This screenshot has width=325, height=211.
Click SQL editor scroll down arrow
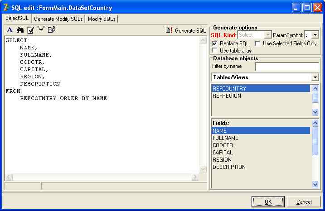pos(203,169)
